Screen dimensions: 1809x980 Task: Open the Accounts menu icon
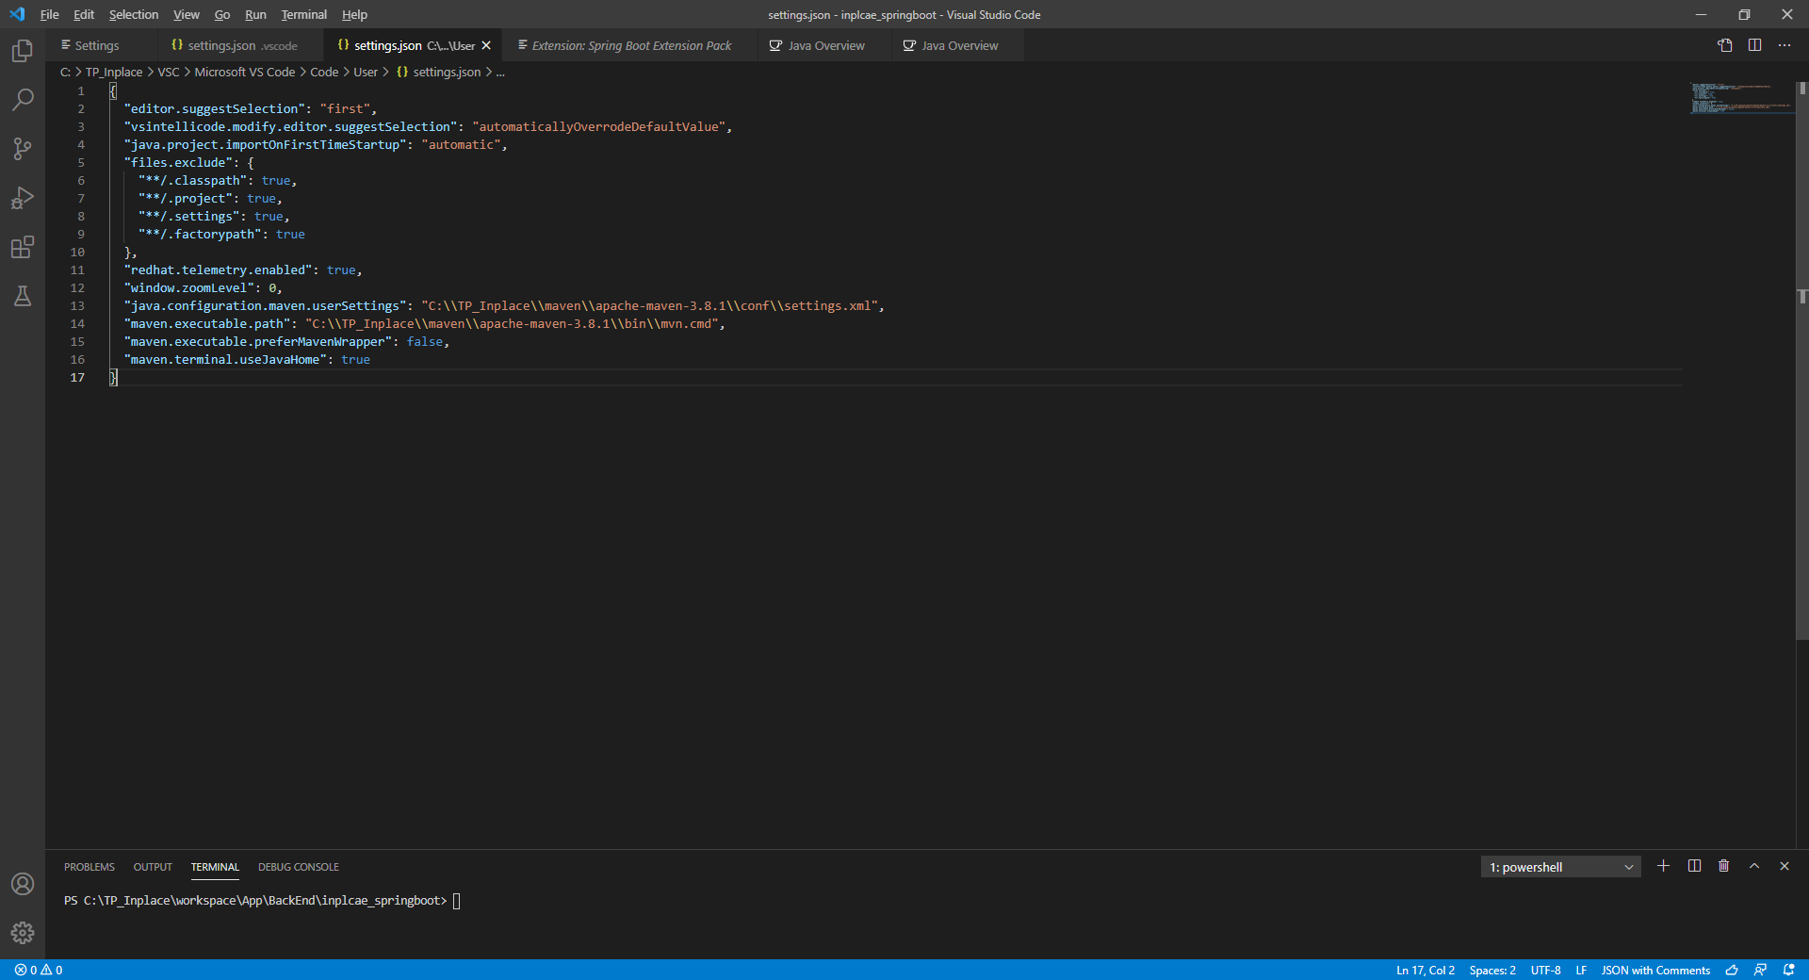[x=23, y=884]
